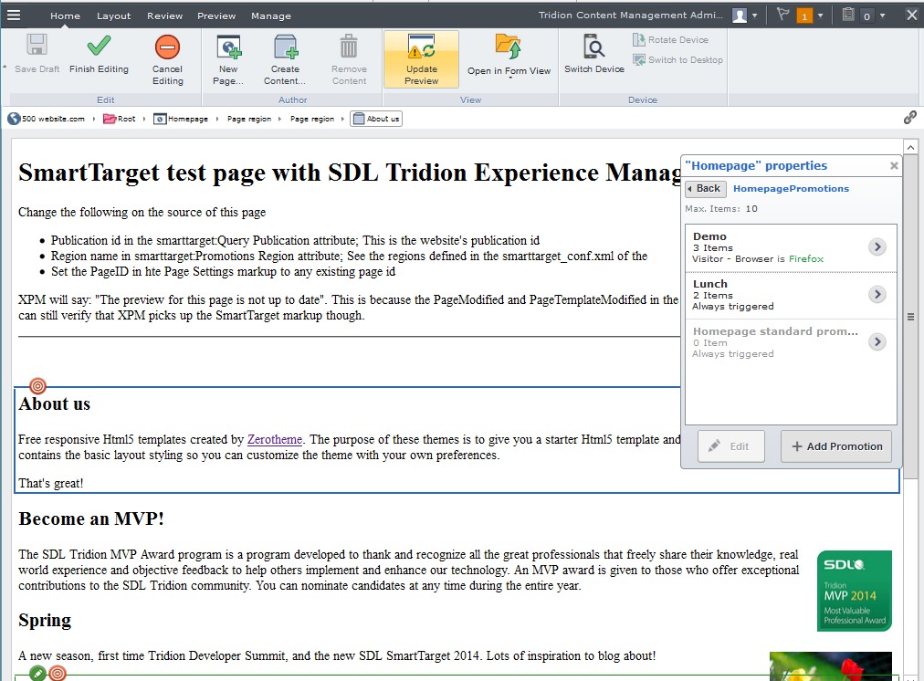Open Demo promotion details chevron
924x681 pixels.
pyautogui.click(x=877, y=246)
